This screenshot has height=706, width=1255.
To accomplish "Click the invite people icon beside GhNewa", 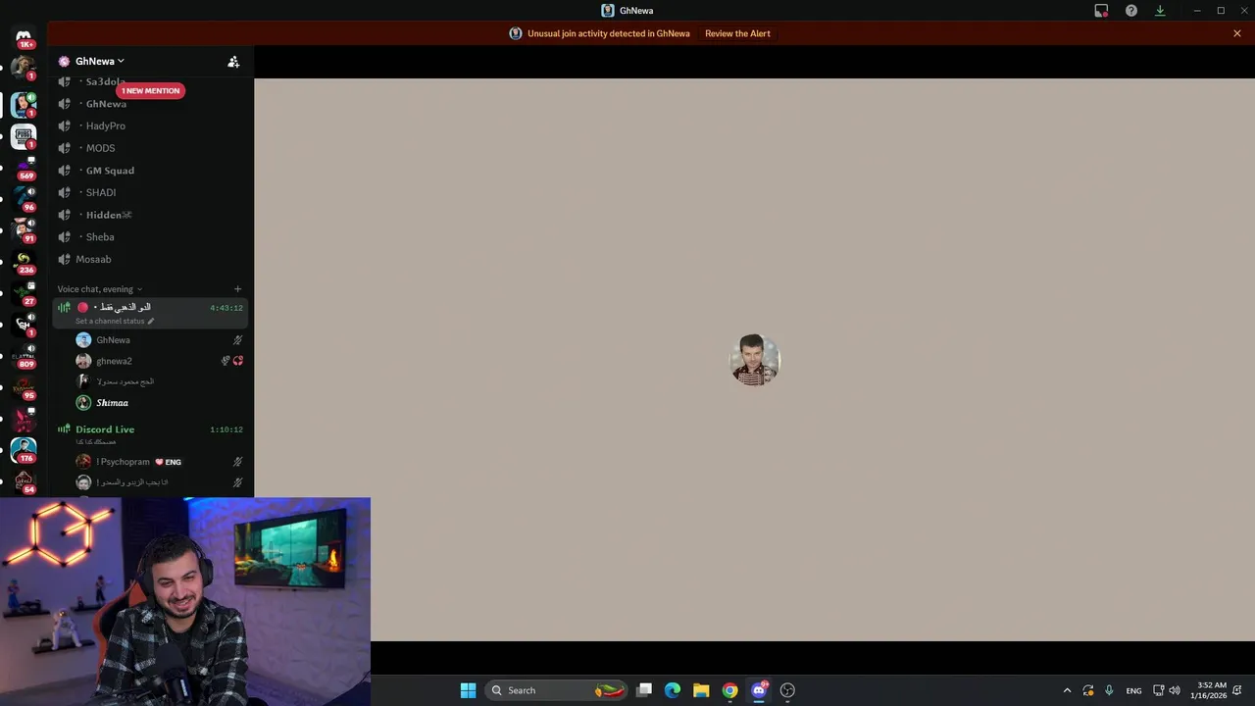I will (233, 61).
